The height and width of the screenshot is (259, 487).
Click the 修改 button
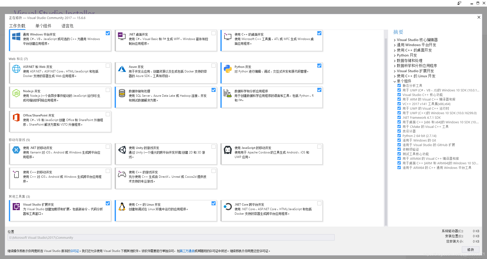click(471, 250)
